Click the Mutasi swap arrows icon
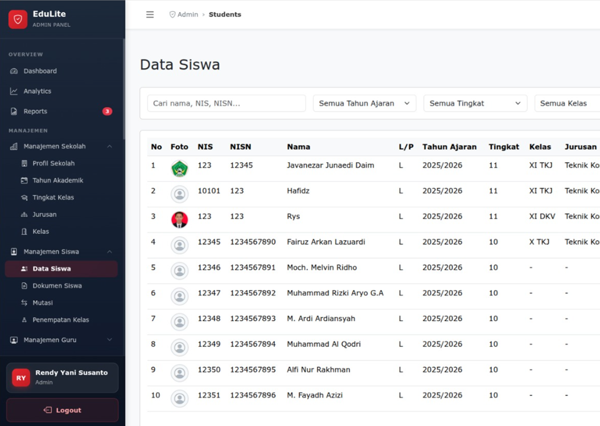The height and width of the screenshot is (426, 600). (24, 303)
